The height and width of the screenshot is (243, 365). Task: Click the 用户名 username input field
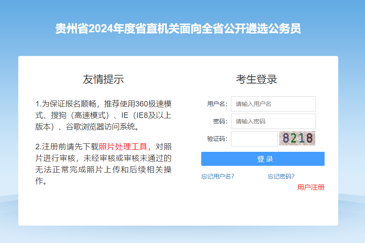coord(273,104)
